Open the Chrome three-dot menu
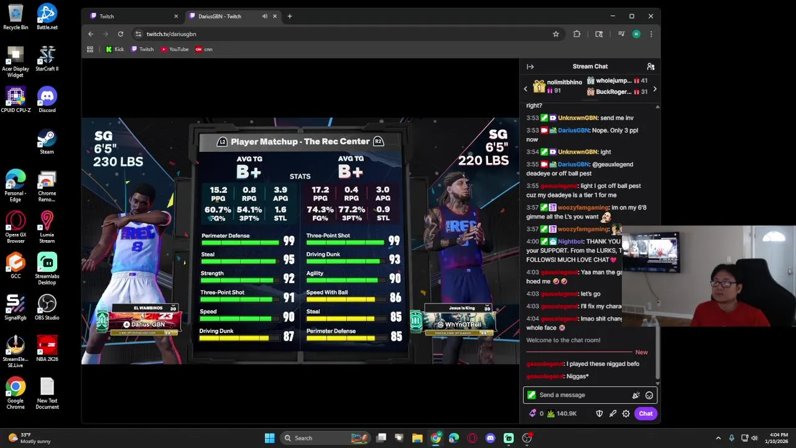 651,34
